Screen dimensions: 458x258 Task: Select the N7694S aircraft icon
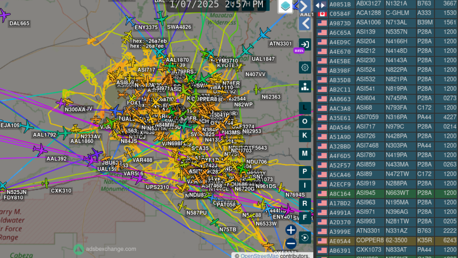point(281,187)
